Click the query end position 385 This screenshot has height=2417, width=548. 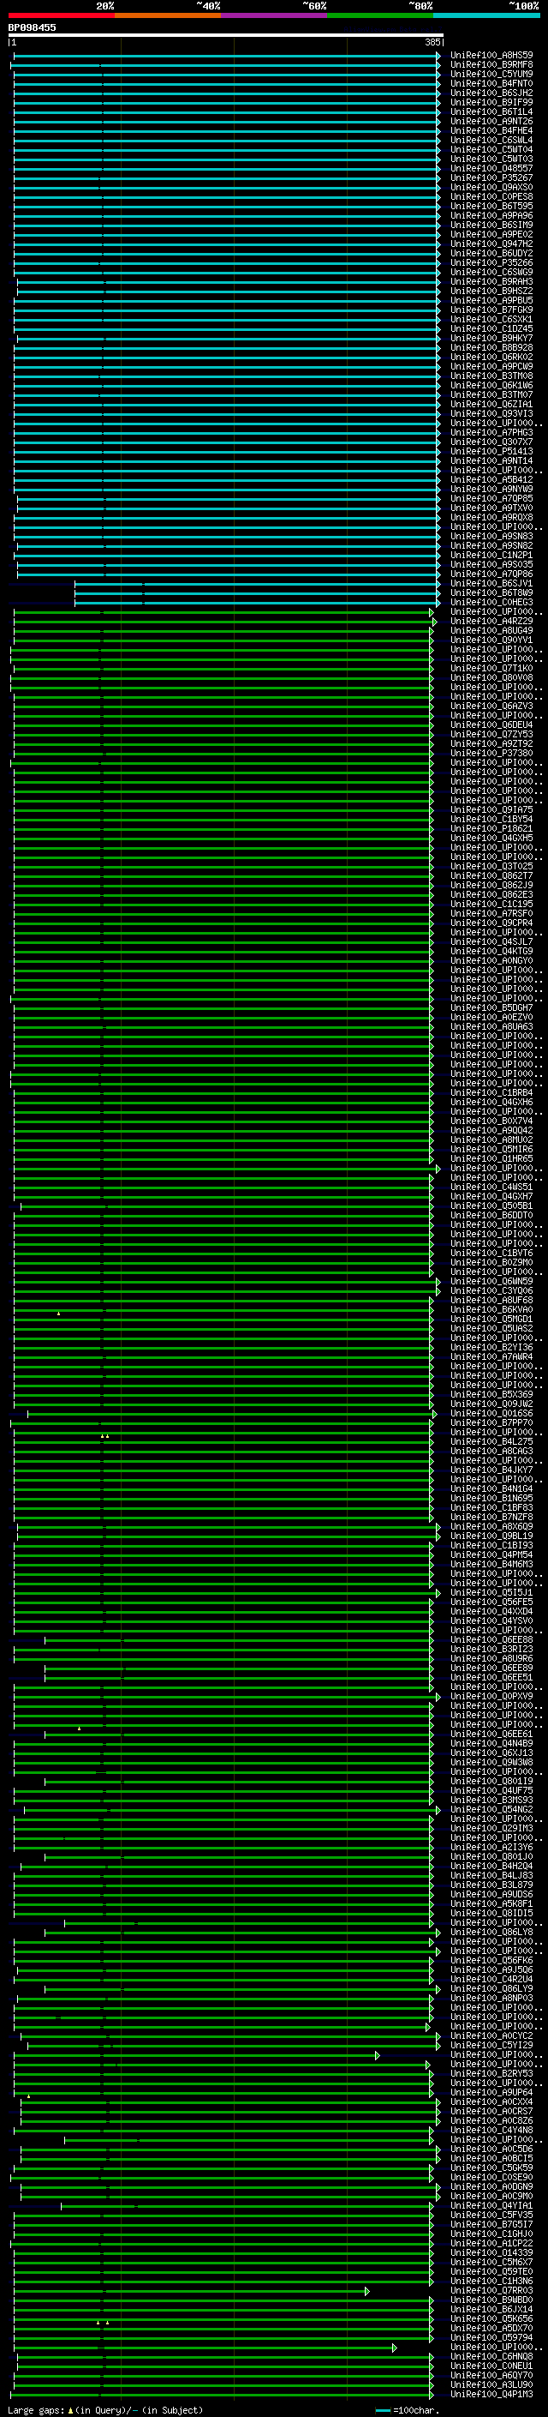click(x=432, y=42)
